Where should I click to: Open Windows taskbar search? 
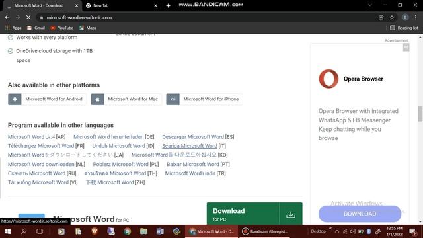point(24,231)
